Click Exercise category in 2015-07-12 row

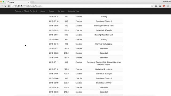point(79,69)
